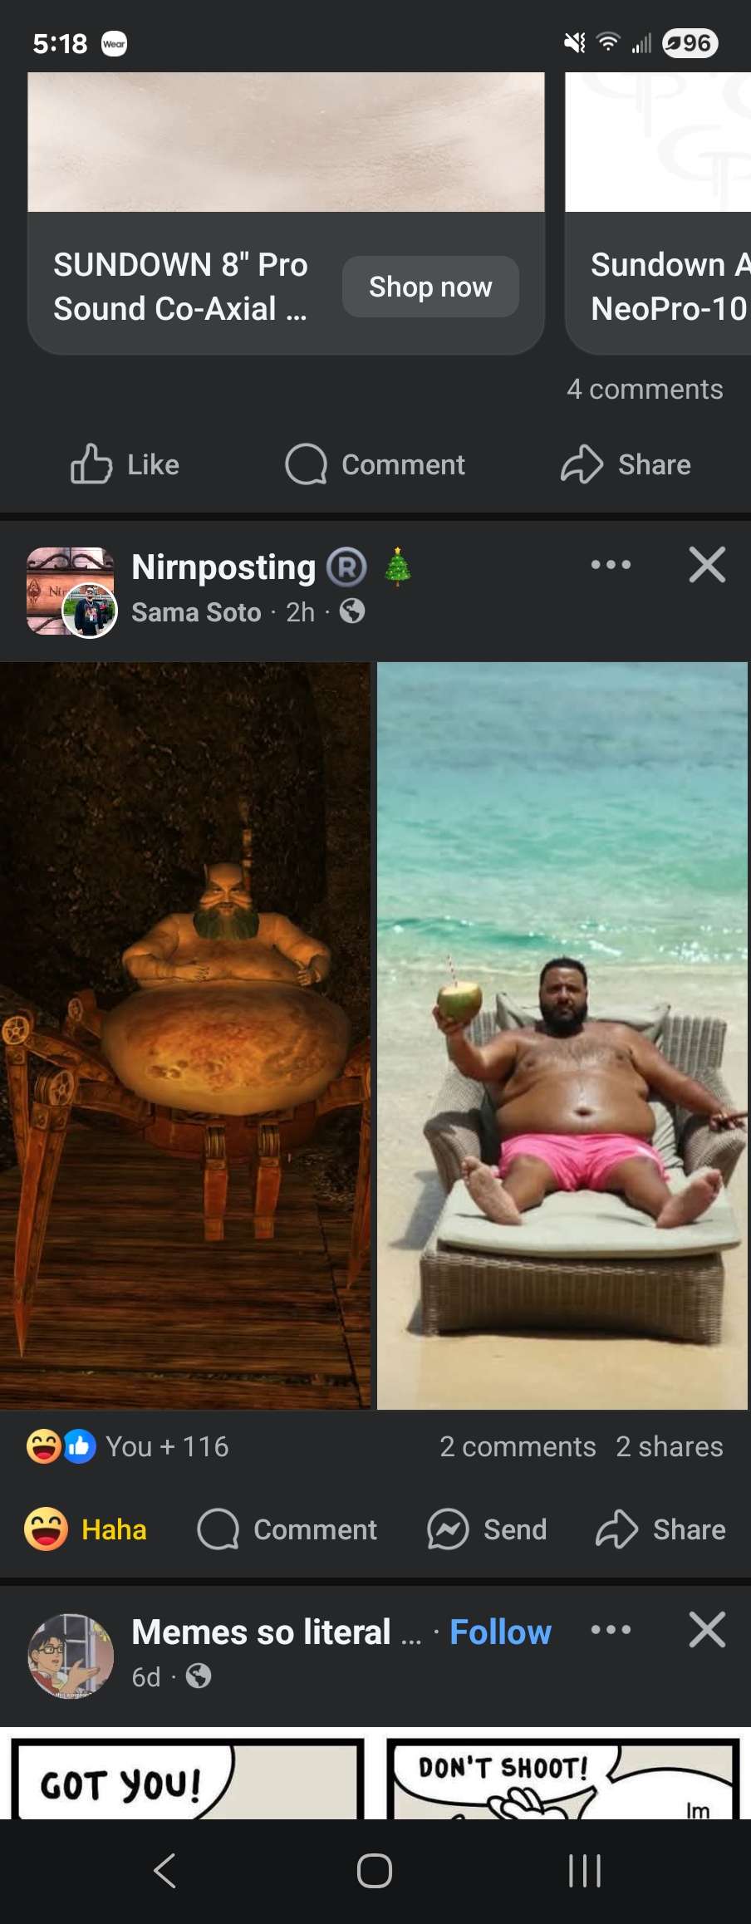Toggle the Haha reaction on the post
Viewport: 751px width, 1924px height.
tap(86, 1529)
